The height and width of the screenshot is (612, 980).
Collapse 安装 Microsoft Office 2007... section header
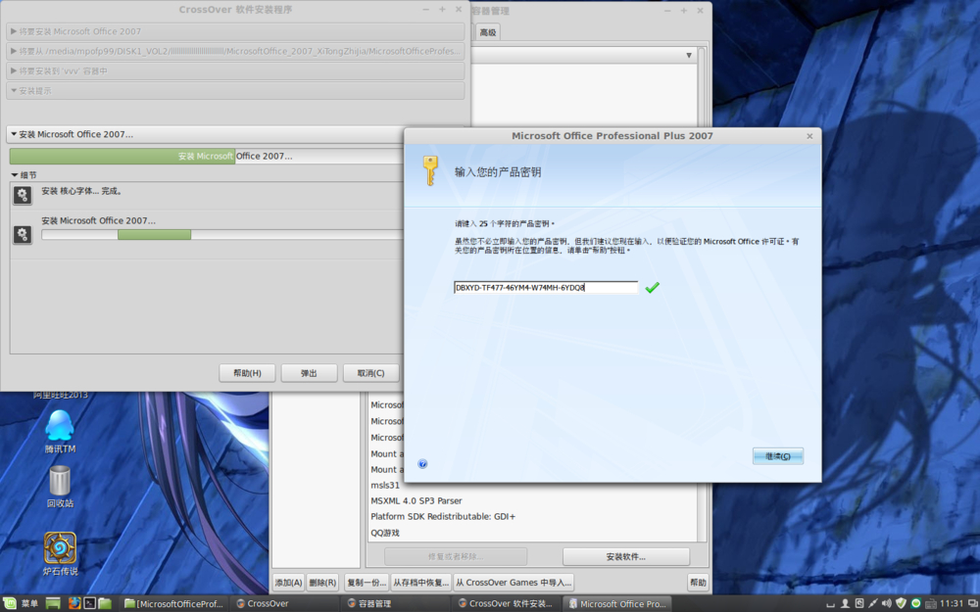pos(206,134)
